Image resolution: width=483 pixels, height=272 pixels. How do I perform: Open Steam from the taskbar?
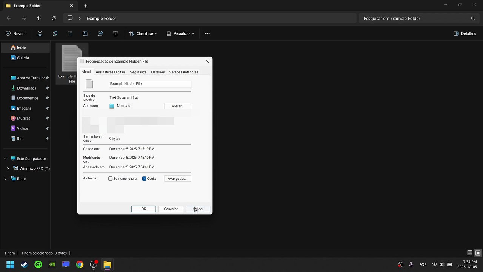coord(24,264)
